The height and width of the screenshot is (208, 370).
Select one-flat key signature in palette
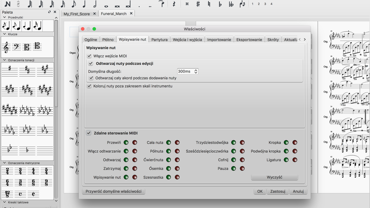(x=27, y=150)
